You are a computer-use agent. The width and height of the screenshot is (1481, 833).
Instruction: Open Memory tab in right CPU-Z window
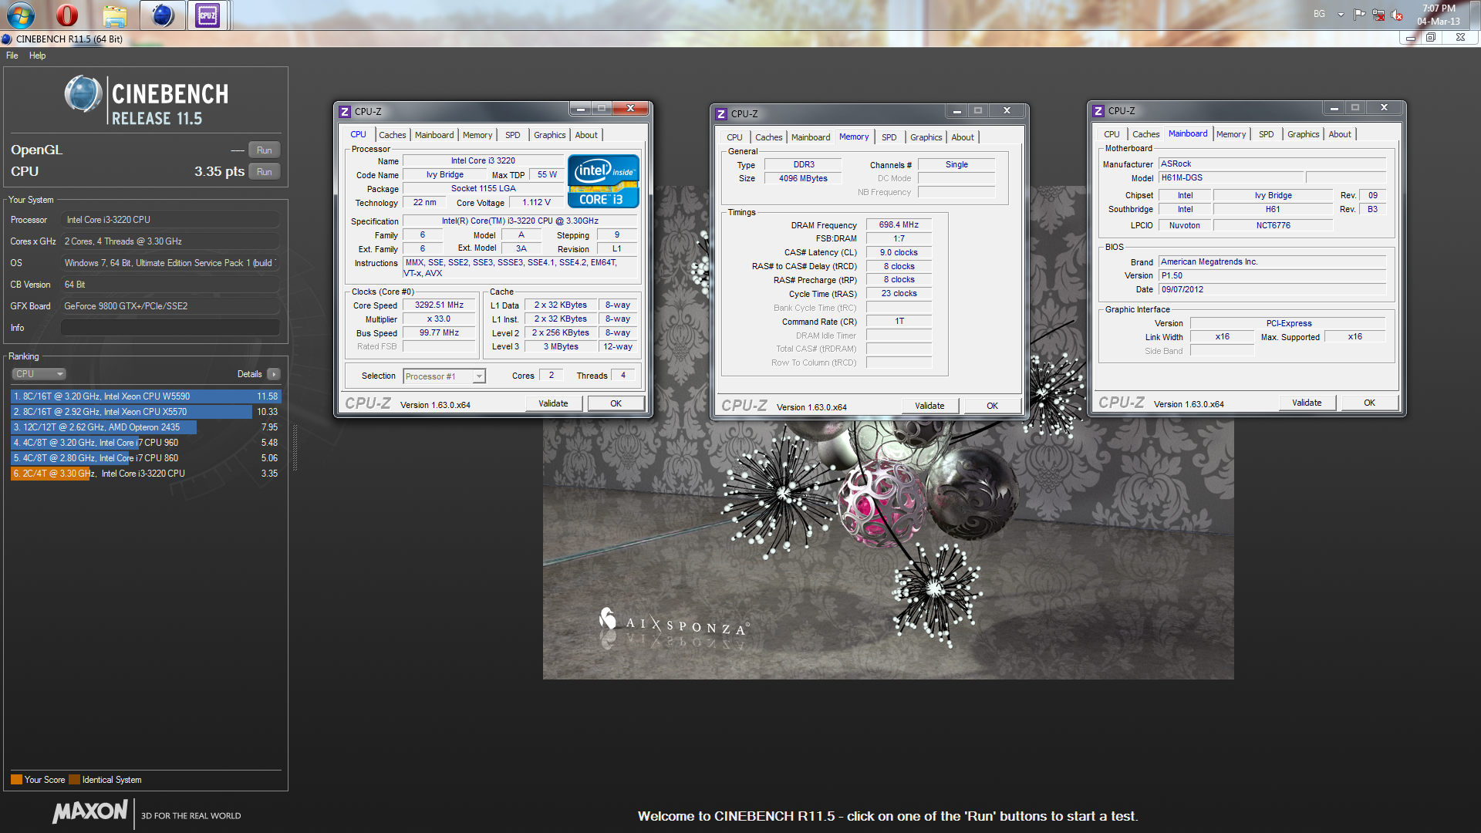tap(1231, 134)
